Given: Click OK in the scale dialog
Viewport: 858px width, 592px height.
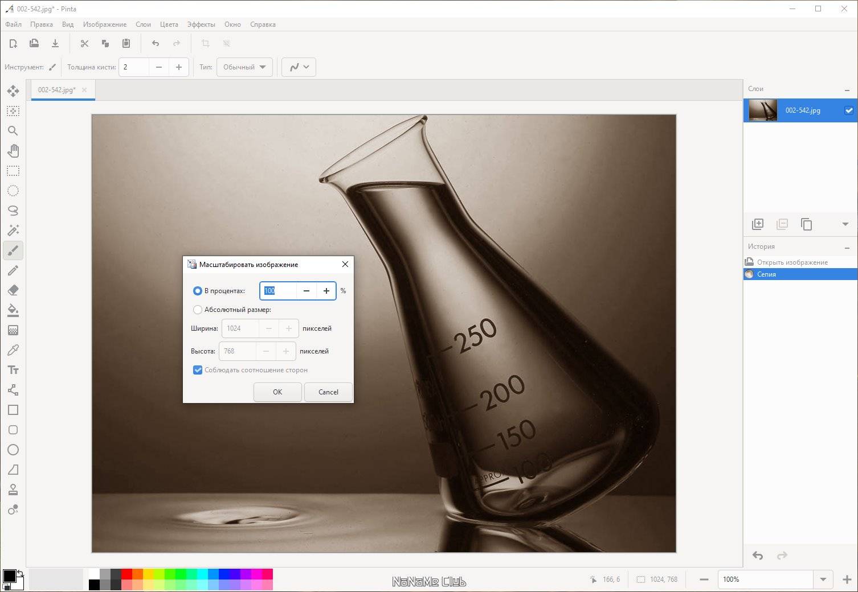Looking at the screenshot, I should click(x=277, y=392).
